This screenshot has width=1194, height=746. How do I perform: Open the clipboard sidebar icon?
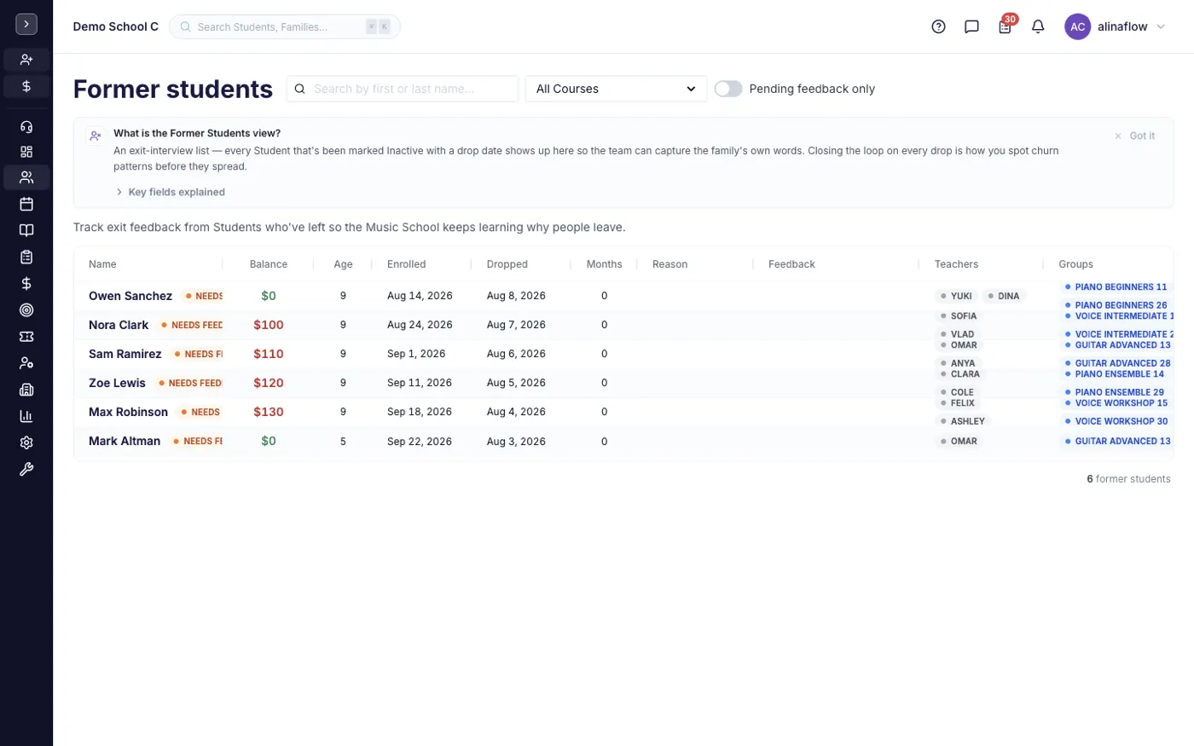tap(26, 257)
